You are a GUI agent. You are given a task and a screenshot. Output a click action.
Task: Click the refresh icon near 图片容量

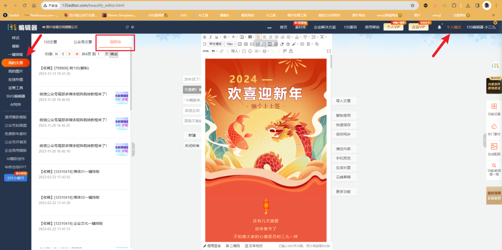pos(127,27)
